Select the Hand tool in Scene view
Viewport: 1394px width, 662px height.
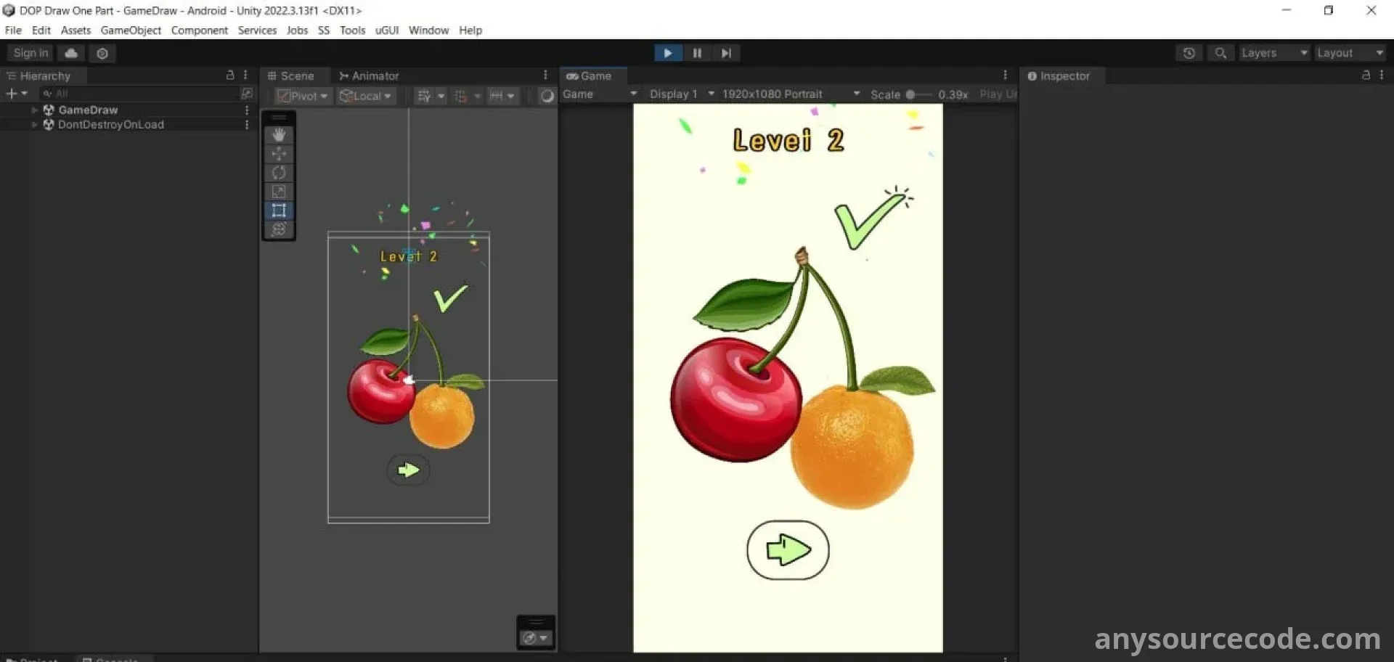point(279,135)
